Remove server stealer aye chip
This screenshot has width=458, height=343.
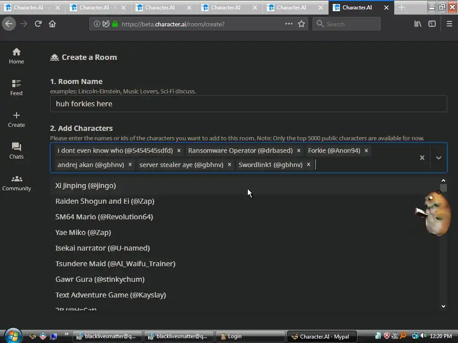click(229, 164)
